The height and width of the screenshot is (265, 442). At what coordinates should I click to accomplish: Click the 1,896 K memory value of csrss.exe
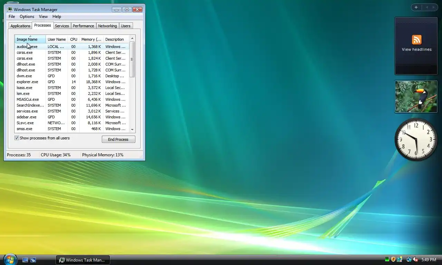point(95,52)
